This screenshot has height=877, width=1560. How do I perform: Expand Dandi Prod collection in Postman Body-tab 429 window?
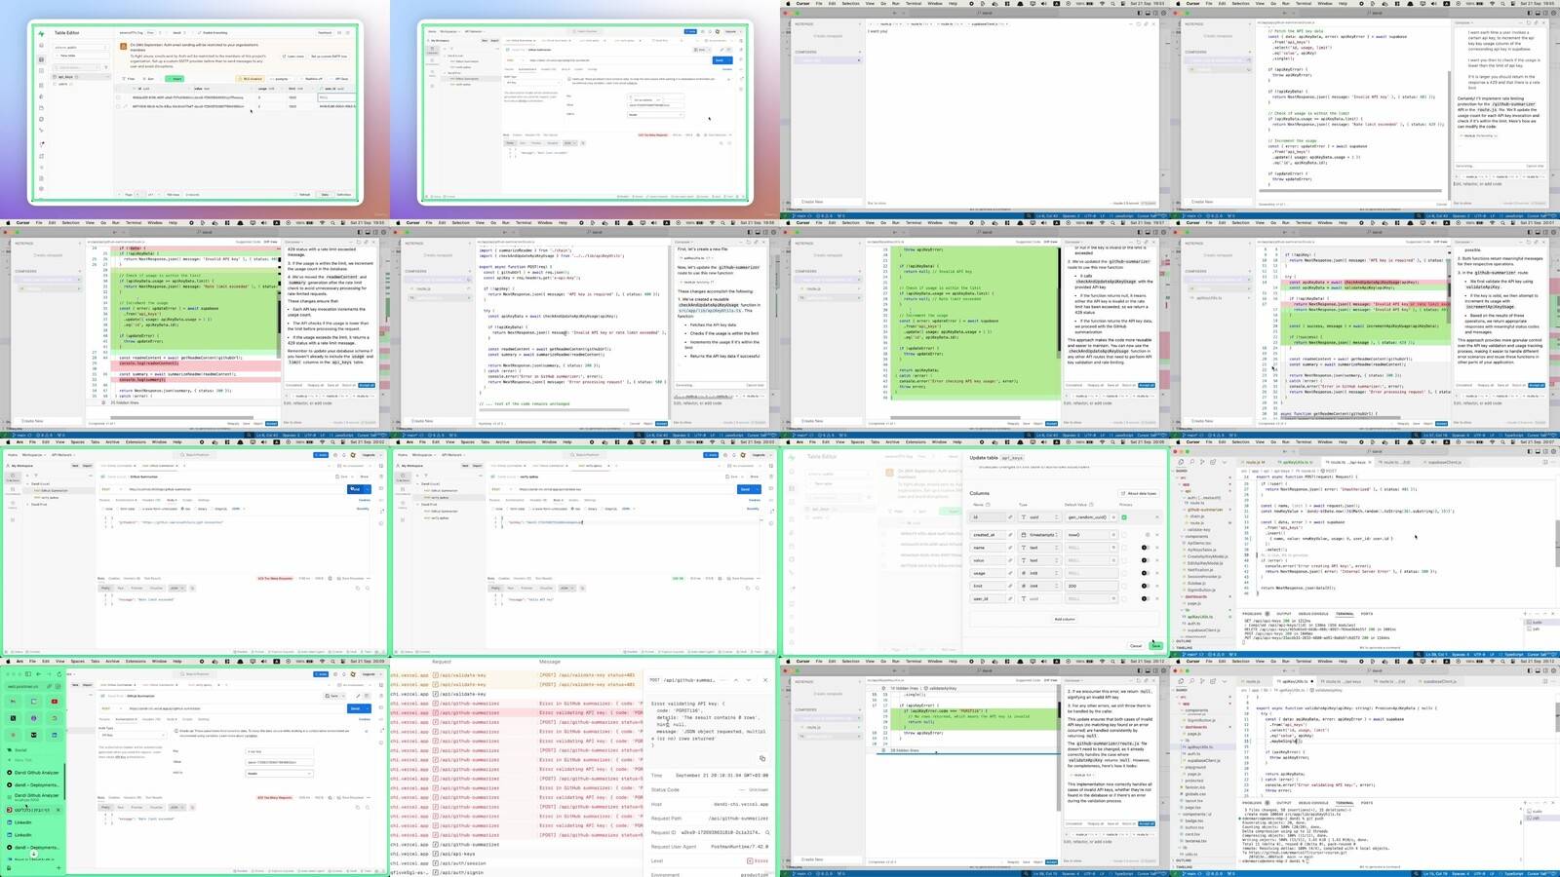pyautogui.click(x=27, y=505)
